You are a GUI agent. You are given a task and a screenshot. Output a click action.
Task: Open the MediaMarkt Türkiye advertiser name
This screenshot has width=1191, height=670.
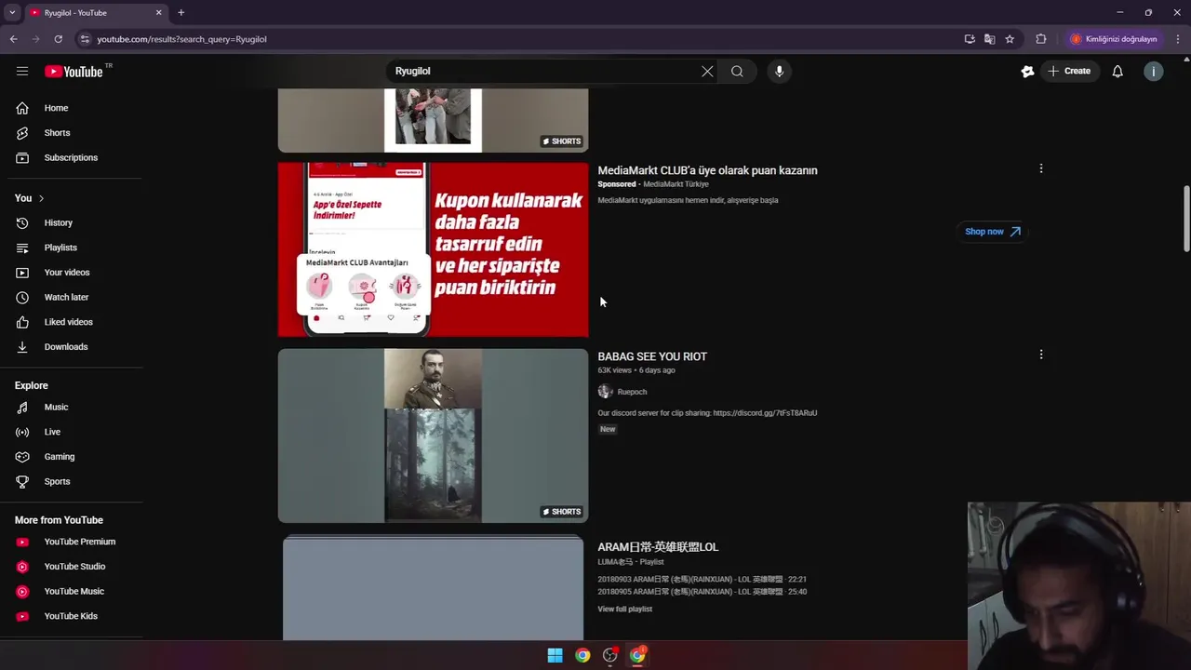point(676,184)
